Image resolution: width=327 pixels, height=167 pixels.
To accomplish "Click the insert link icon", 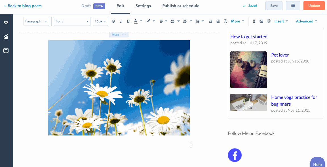I will point(254,21).
